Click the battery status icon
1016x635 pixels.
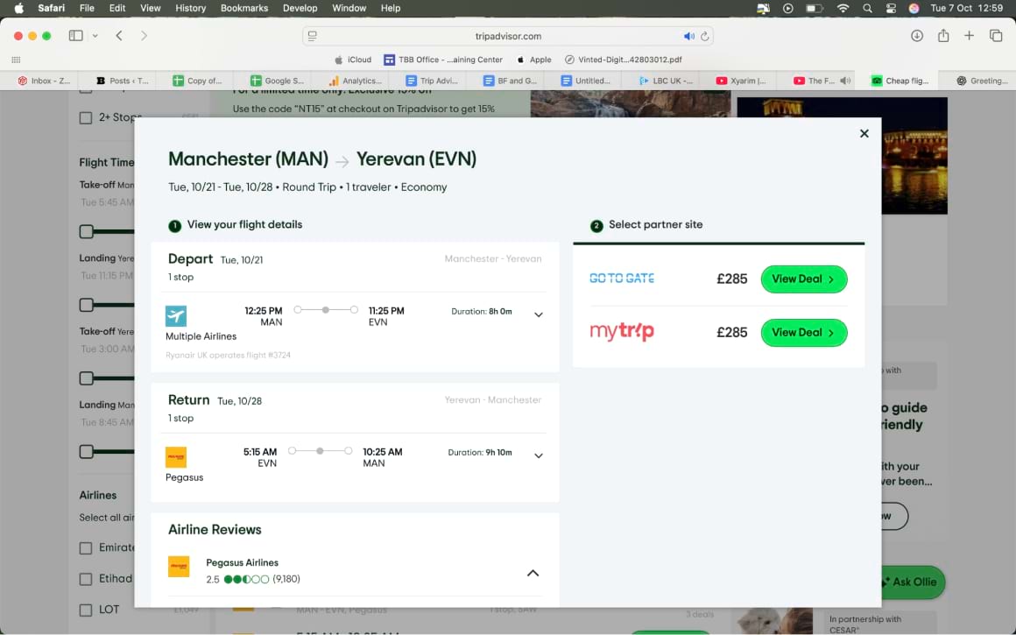[x=814, y=8]
